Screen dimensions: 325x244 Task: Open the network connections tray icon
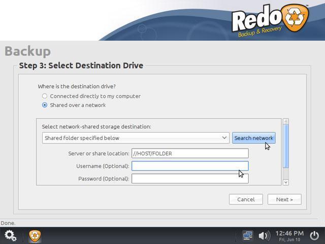248,236
